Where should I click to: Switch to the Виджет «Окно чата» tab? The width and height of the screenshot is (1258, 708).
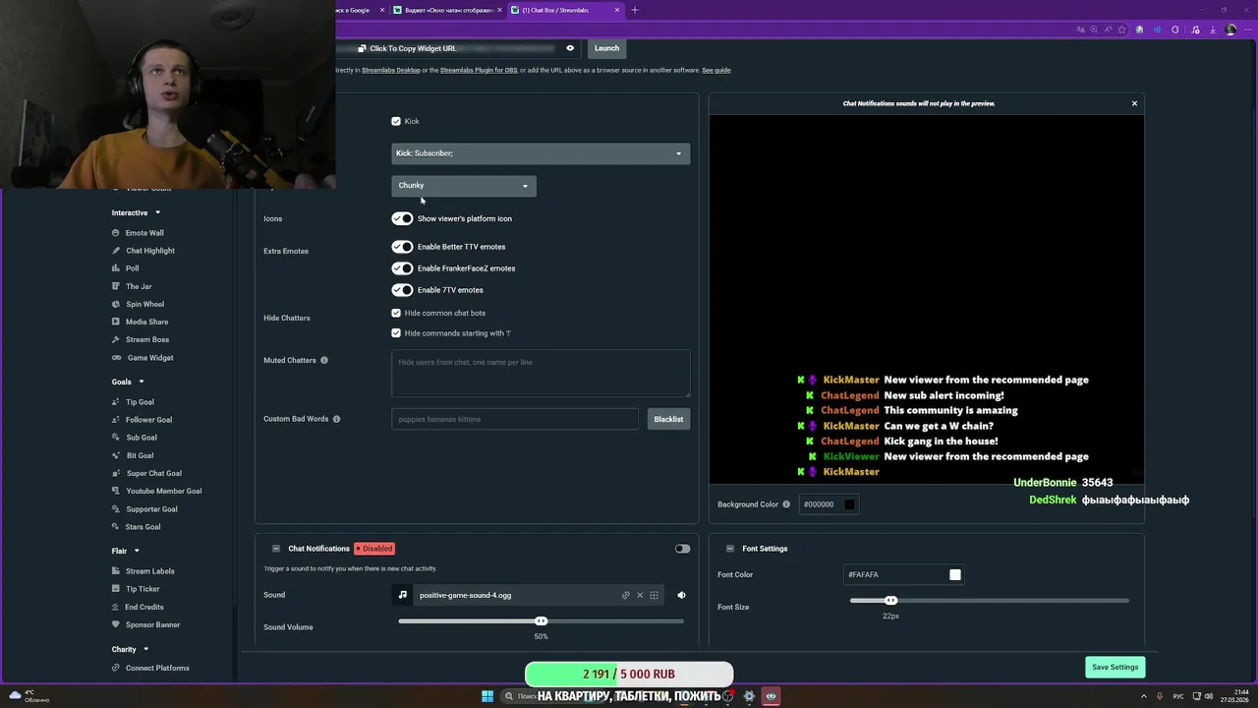click(x=447, y=10)
